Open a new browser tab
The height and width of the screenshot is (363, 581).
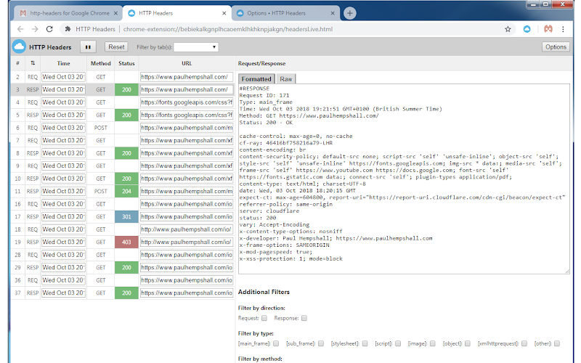point(350,13)
